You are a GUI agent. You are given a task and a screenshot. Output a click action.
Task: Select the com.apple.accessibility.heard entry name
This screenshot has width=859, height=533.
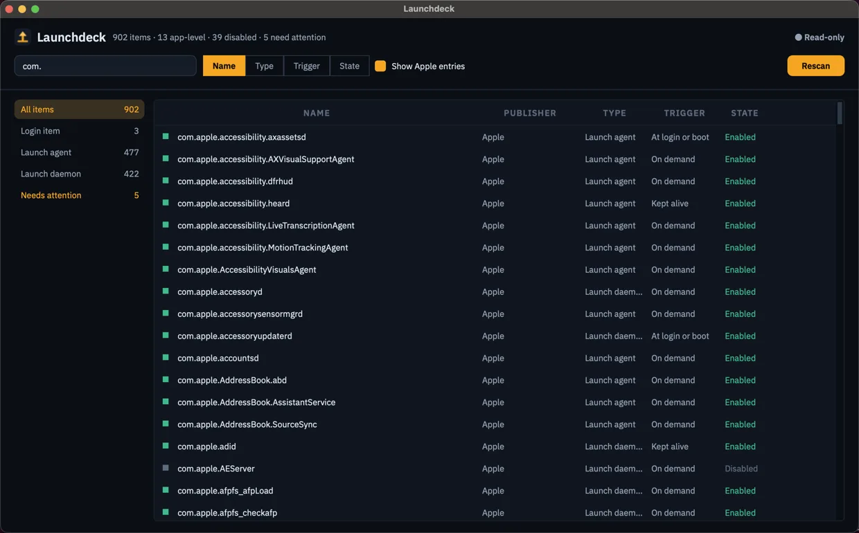pos(233,204)
